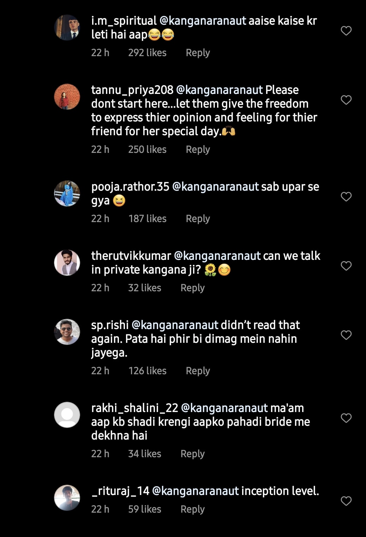The image size is (366, 537).
Task: Open the sp.rishi username link
Action: click(110, 325)
